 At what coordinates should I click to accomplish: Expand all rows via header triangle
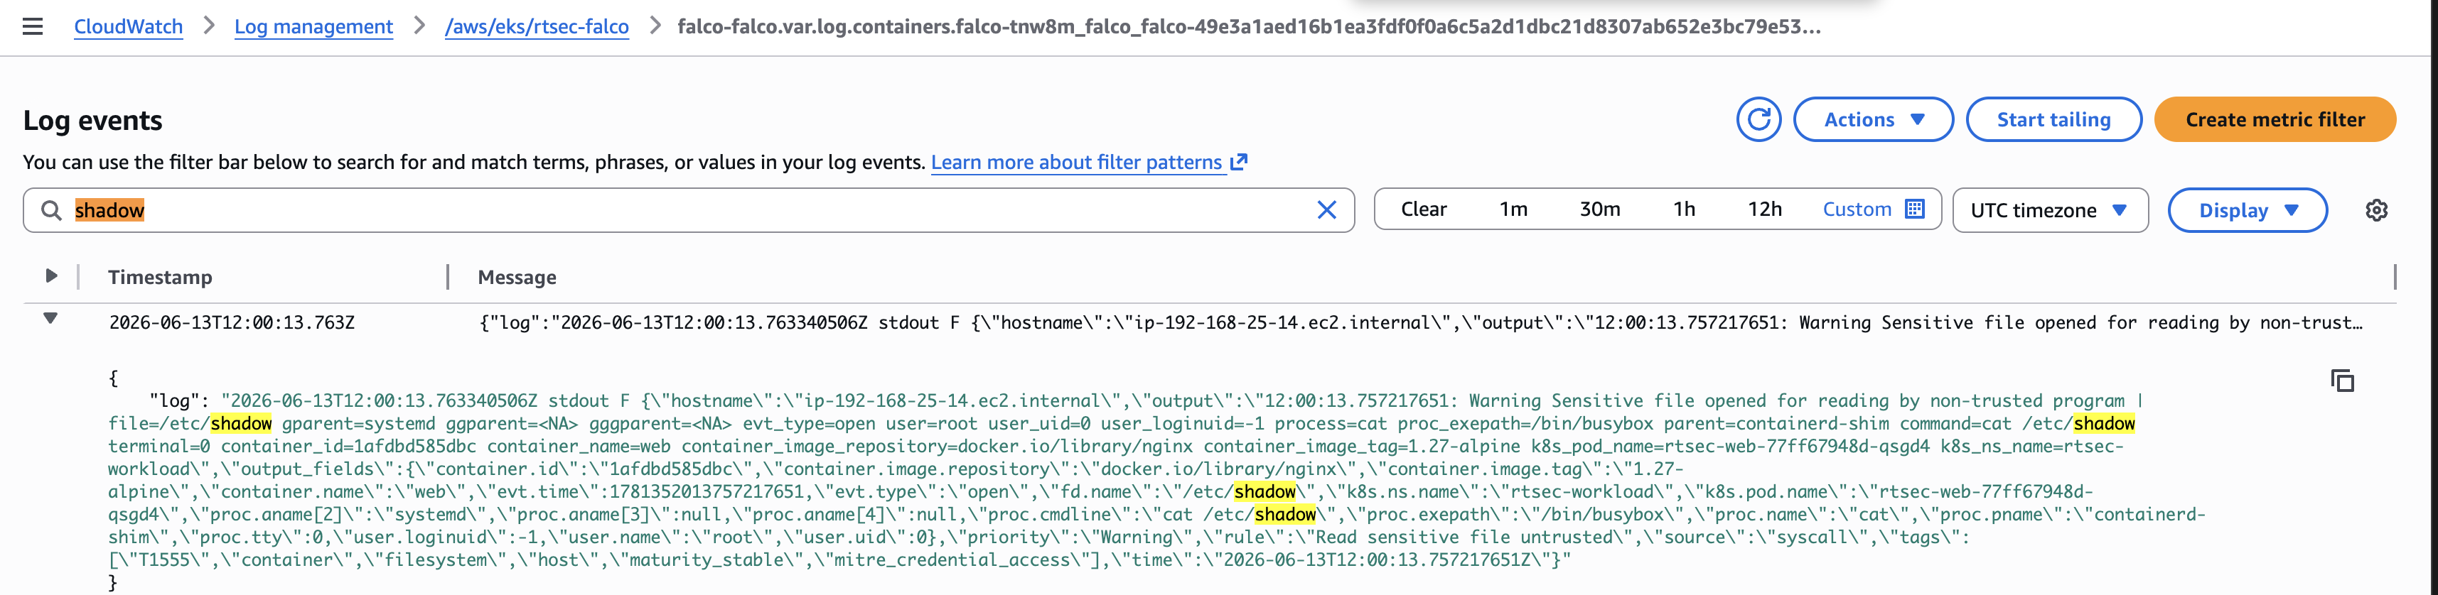(x=51, y=276)
